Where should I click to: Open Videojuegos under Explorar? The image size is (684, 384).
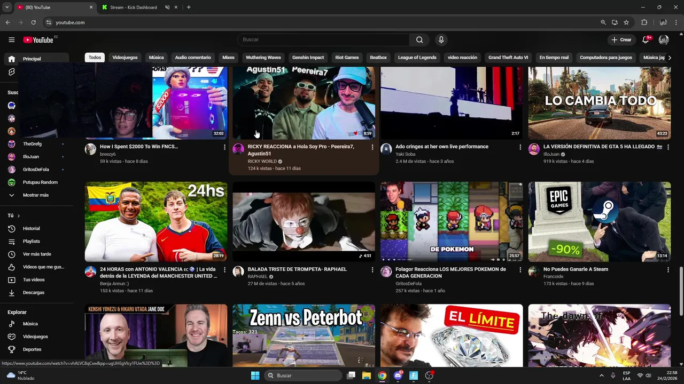point(35,337)
